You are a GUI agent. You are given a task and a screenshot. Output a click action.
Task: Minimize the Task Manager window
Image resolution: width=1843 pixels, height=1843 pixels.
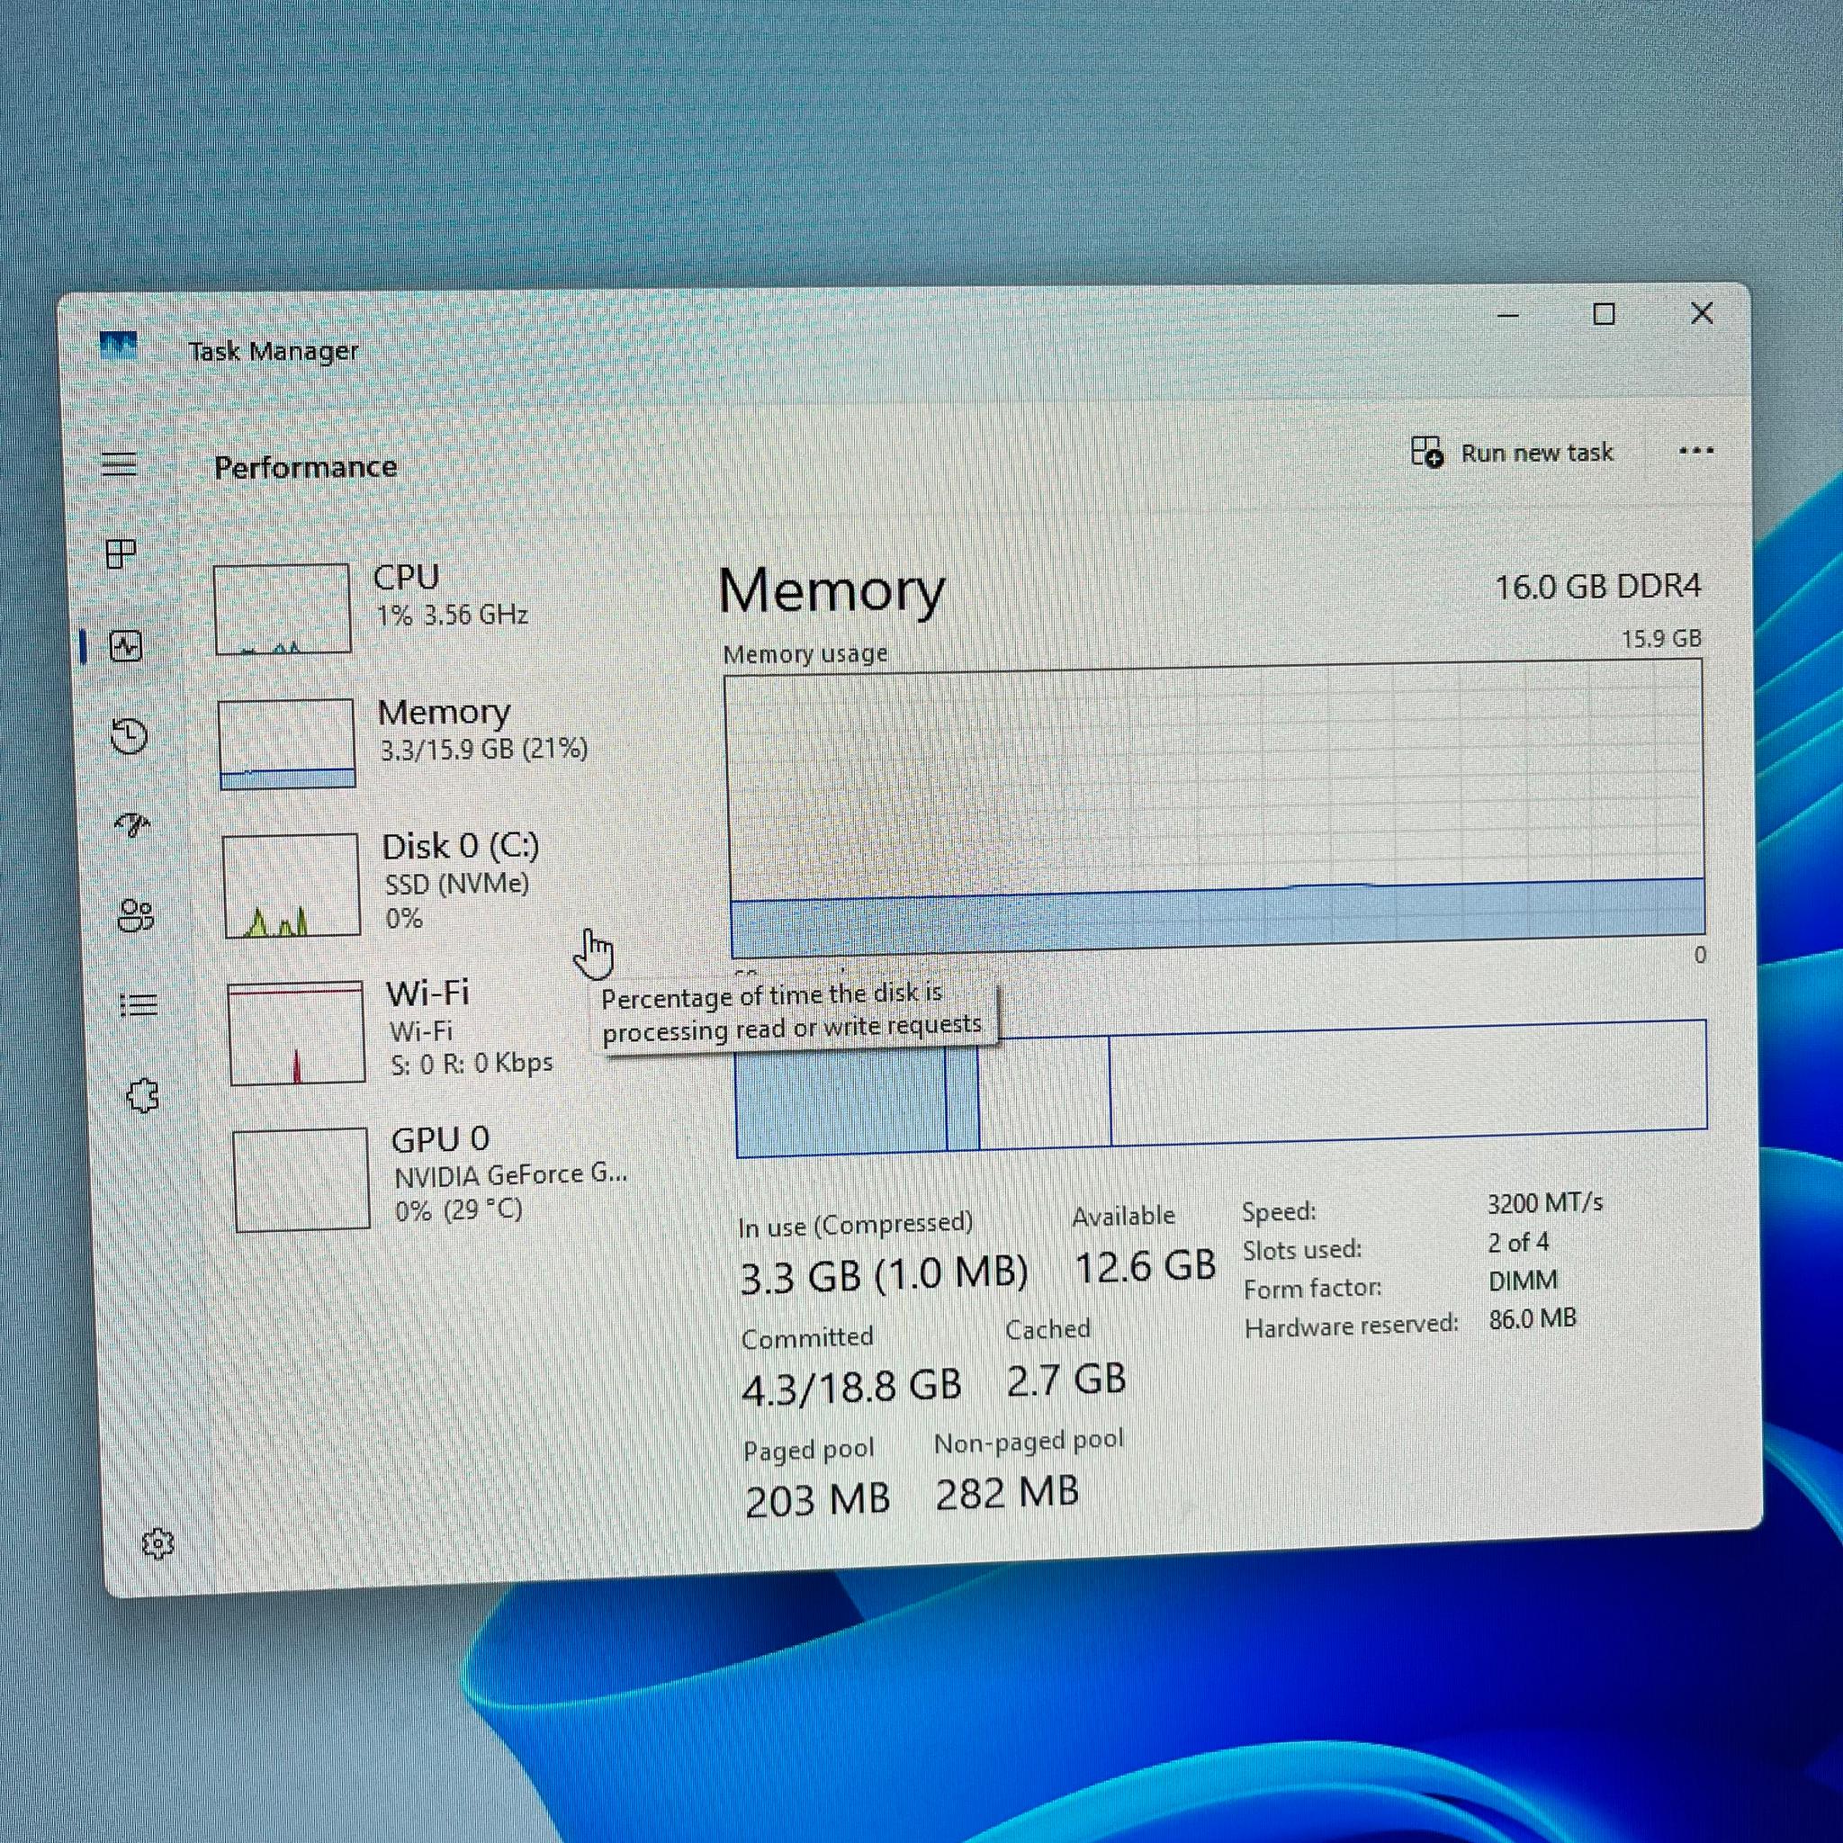point(1507,315)
